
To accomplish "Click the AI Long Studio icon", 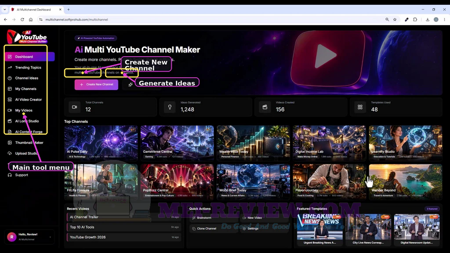I will pos(10,121).
